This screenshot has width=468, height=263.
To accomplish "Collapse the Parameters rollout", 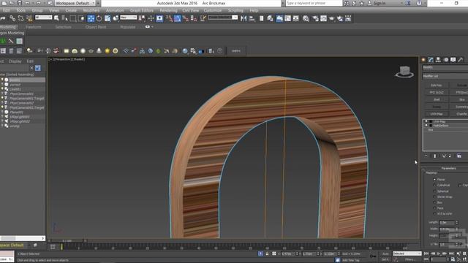I will pyautogui.click(x=448, y=168).
